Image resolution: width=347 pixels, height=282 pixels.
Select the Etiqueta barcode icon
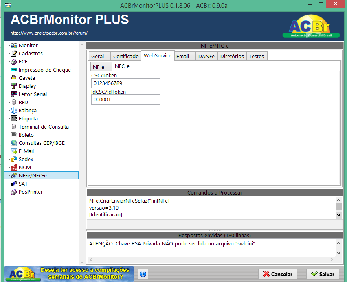click(14, 118)
